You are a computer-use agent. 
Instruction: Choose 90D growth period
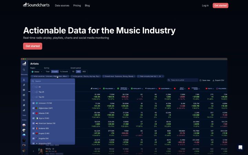(84, 72)
